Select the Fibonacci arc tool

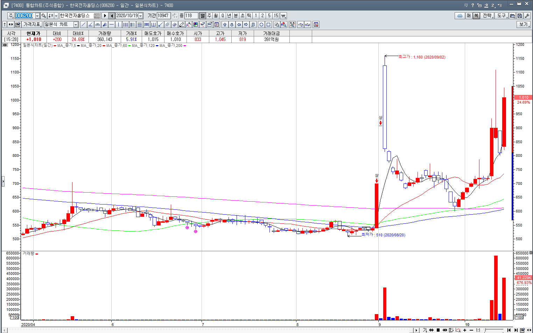click(98, 25)
